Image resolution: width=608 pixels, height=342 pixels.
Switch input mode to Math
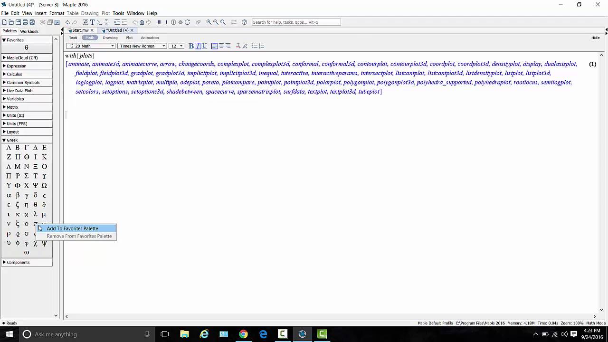click(x=90, y=38)
